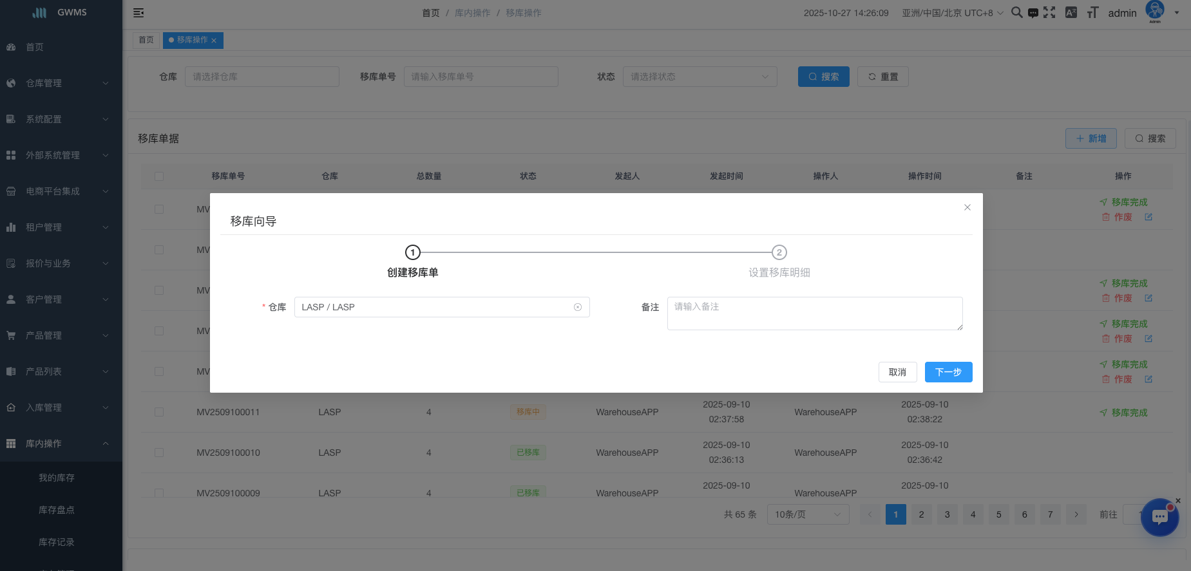Close the 移库操作 tab with its x

pos(214,41)
